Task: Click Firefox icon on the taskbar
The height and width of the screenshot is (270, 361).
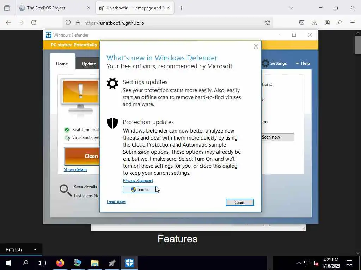Action: click(60, 263)
